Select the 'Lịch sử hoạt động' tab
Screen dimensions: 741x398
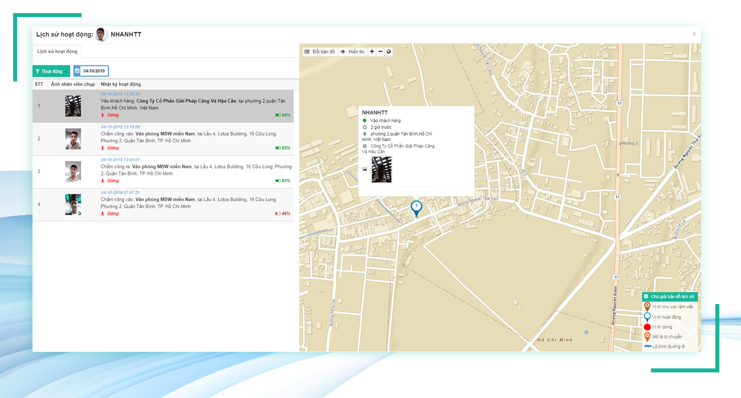click(57, 51)
